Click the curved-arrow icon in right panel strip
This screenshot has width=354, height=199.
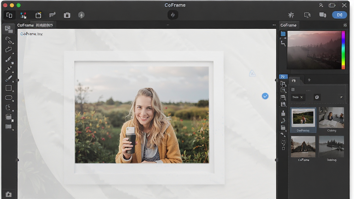coord(283,121)
